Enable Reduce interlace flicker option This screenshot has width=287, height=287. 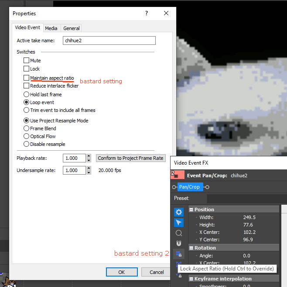(27, 86)
